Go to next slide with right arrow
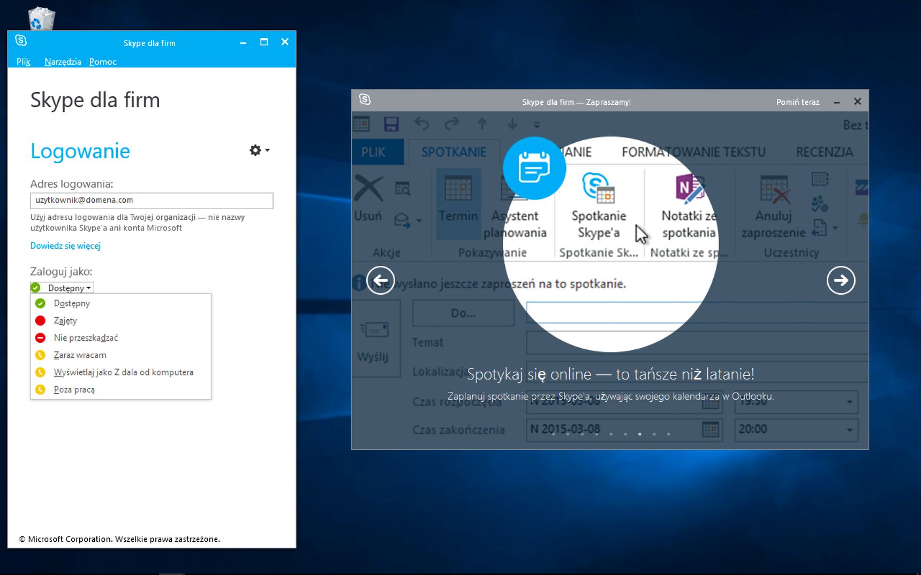Screen dimensions: 921x575 pyautogui.click(x=841, y=280)
